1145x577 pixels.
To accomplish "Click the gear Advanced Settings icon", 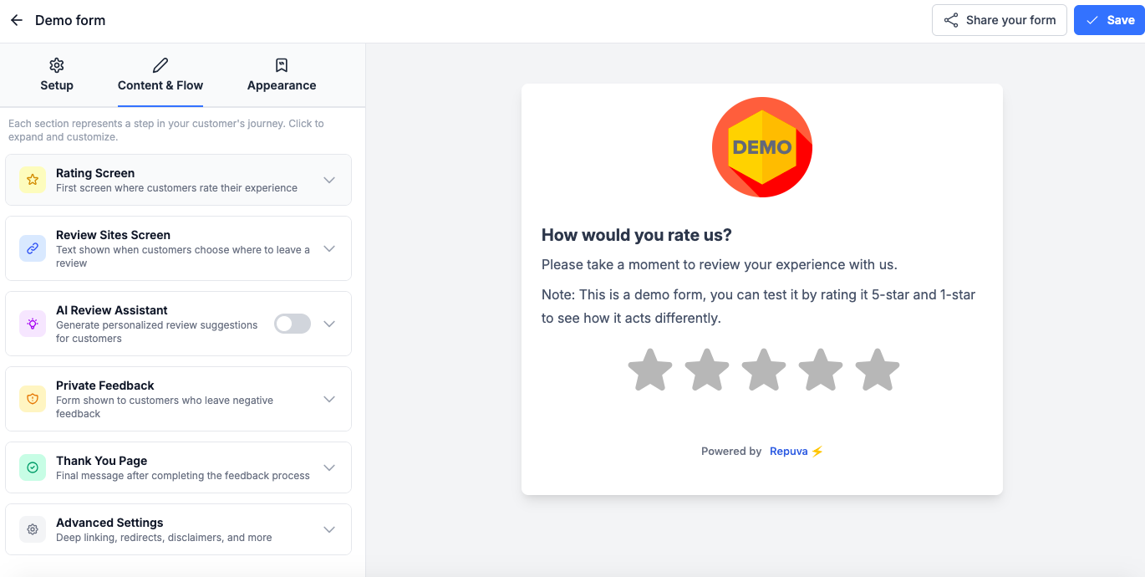I will tap(33, 529).
